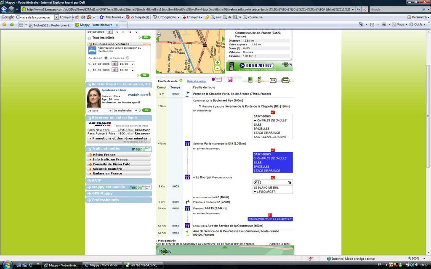431x269 pixels.
Task: Switch to the 'Notre350Z' browser tab
Action: tap(51, 25)
